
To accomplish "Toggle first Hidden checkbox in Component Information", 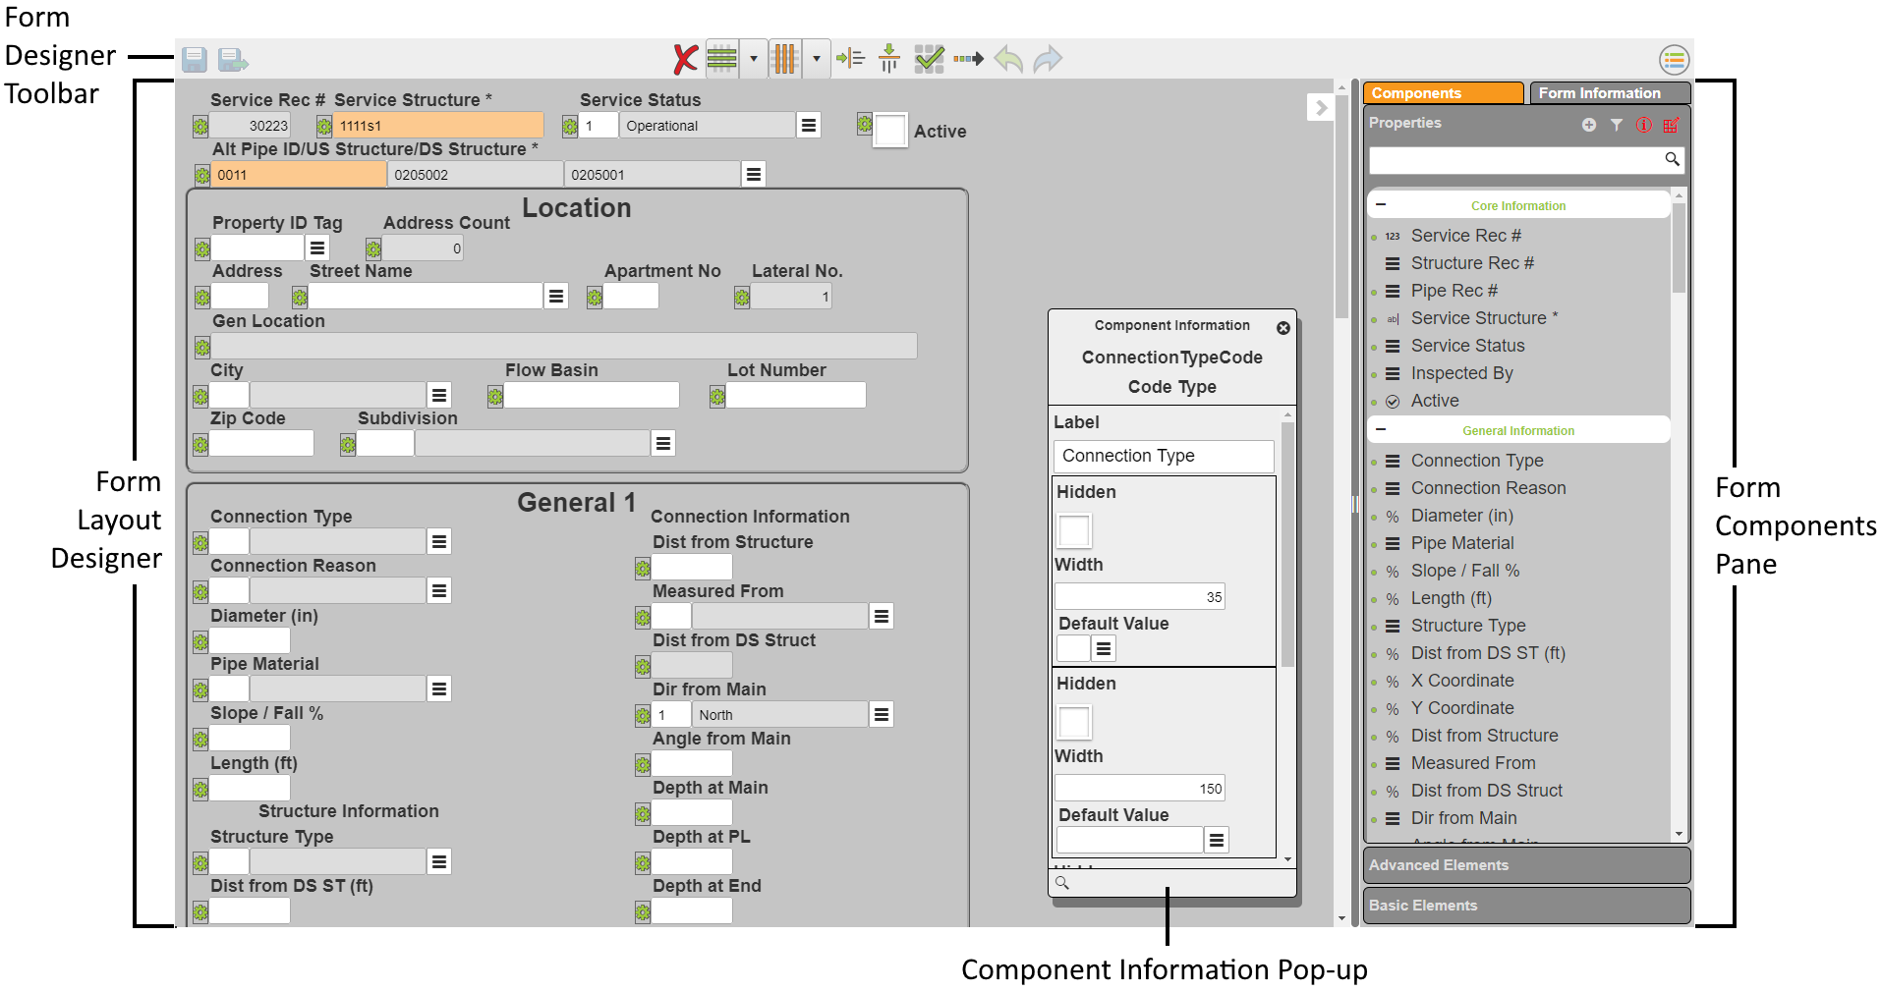I will pyautogui.click(x=1074, y=531).
